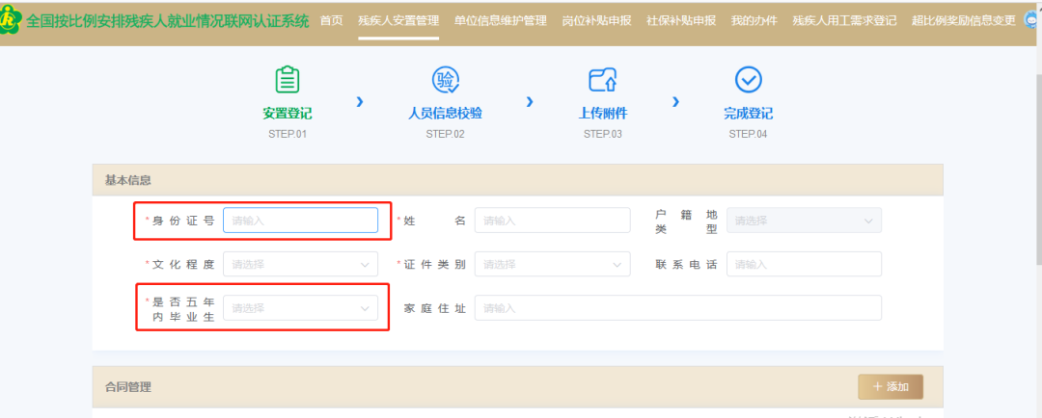Click the 人员信息校验 verification step icon
Image resolution: width=1042 pixels, height=418 pixels.
[445, 80]
